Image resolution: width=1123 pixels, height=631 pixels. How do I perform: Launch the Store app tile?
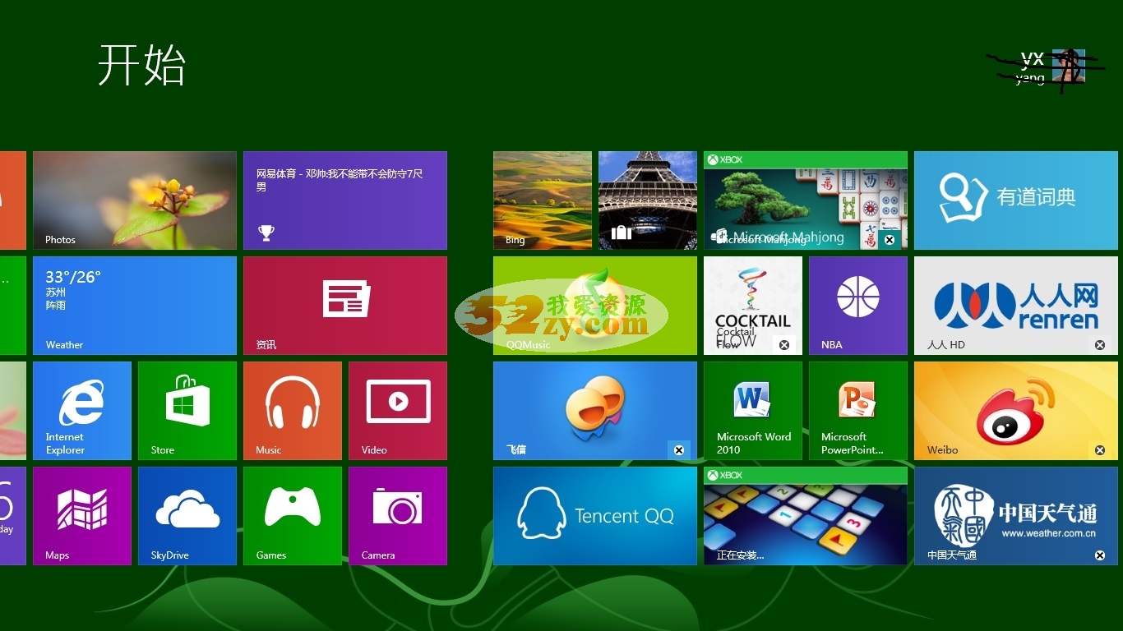coord(187,411)
